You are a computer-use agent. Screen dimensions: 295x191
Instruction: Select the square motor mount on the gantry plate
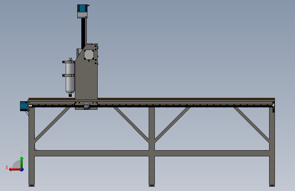coord(89,55)
